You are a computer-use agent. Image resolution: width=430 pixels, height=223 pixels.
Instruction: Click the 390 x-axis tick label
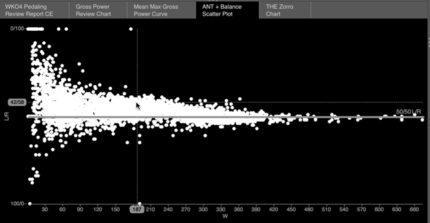click(x=256, y=209)
